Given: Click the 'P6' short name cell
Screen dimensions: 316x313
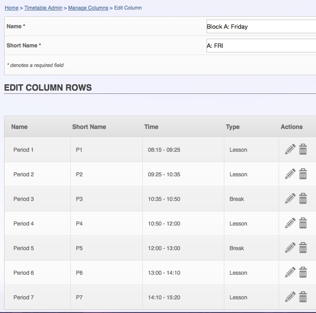Looking at the screenshot, I should pyautogui.click(x=106, y=272).
